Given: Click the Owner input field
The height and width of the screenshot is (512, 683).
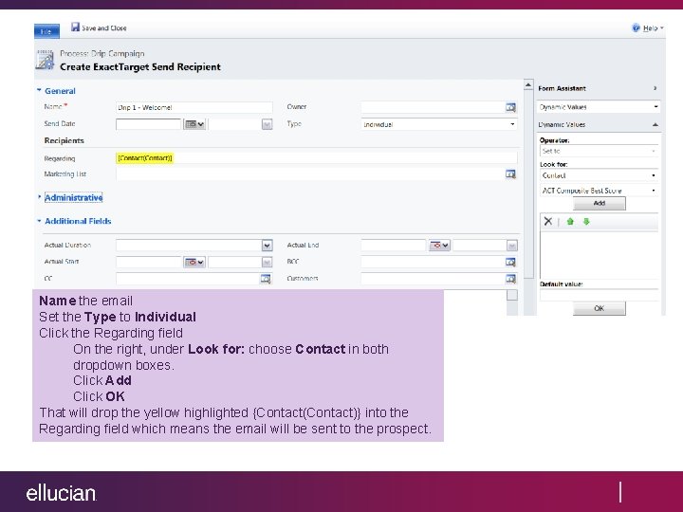Looking at the screenshot, I should point(433,107).
